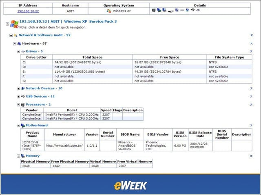Jump to top via arrow on Hardware row
The height and width of the screenshot is (195, 261).
click(x=252, y=43)
